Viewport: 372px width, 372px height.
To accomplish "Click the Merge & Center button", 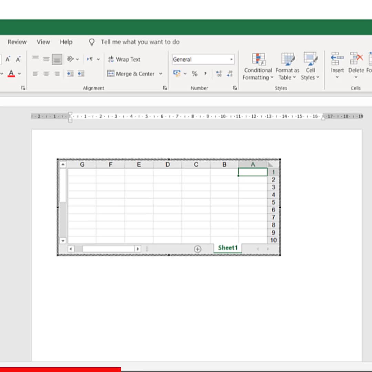I will (x=131, y=74).
